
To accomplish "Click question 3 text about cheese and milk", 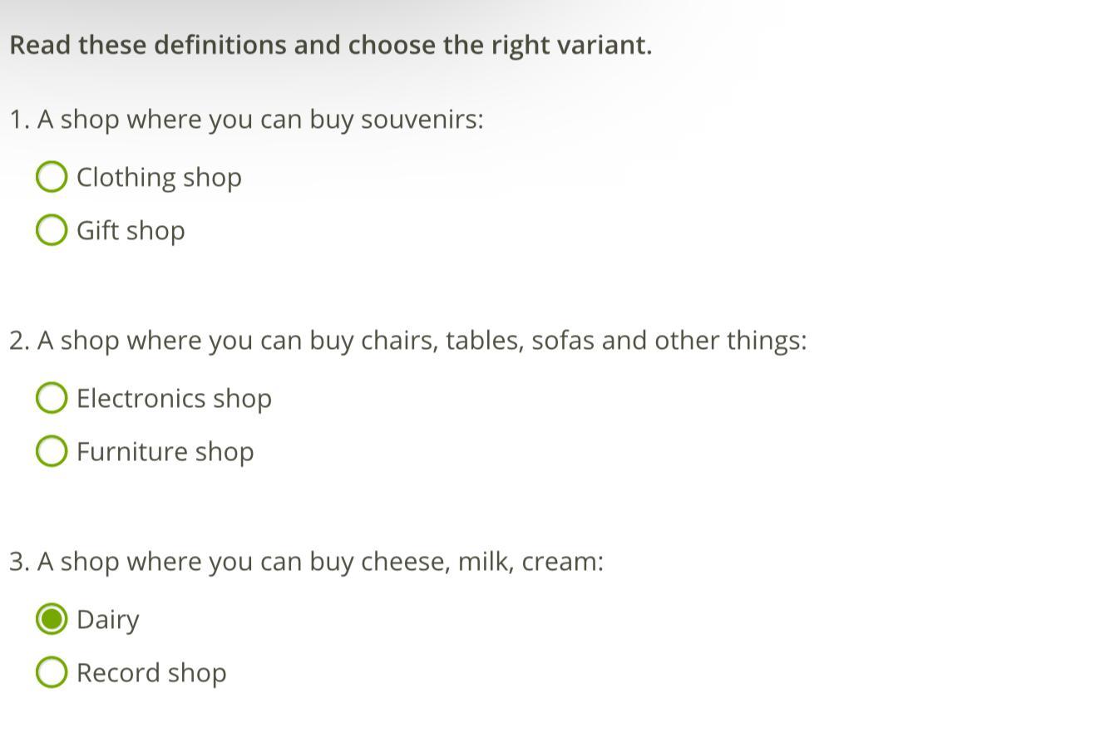I will click(x=306, y=561).
